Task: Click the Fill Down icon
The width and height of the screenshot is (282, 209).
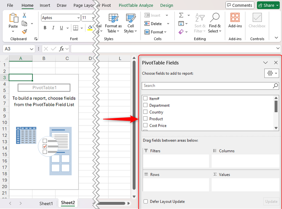Action: [x=181, y=23]
